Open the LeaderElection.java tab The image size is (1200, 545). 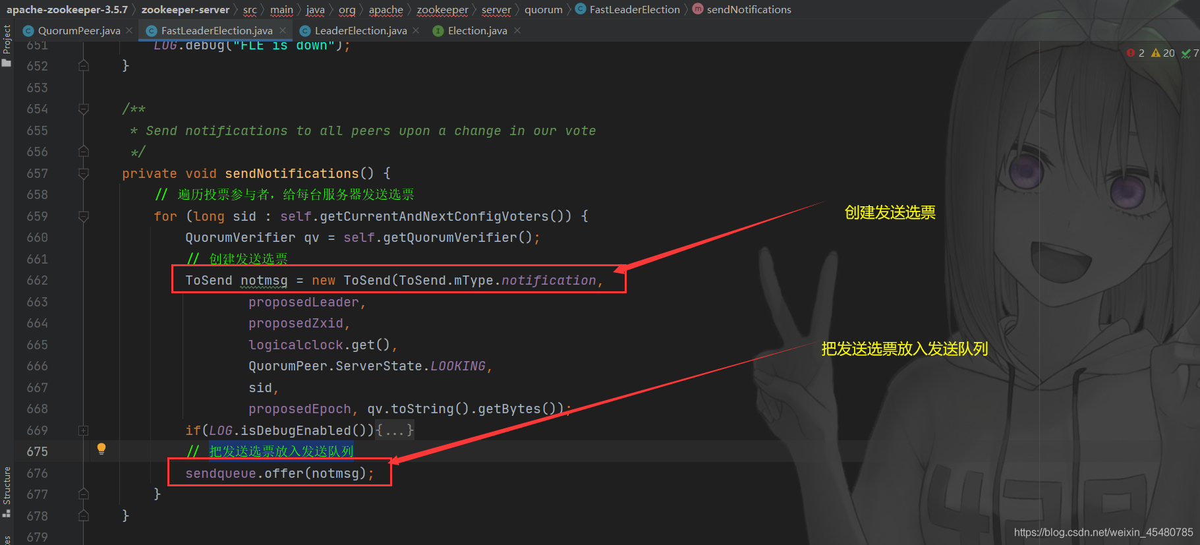pyautogui.click(x=360, y=31)
